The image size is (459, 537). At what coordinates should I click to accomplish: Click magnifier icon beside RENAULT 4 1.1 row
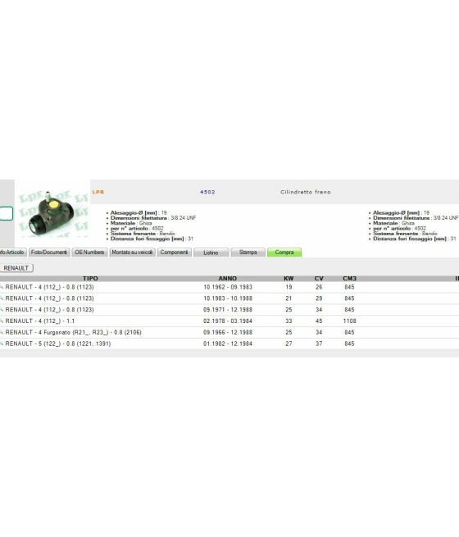[x=2, y=321]
